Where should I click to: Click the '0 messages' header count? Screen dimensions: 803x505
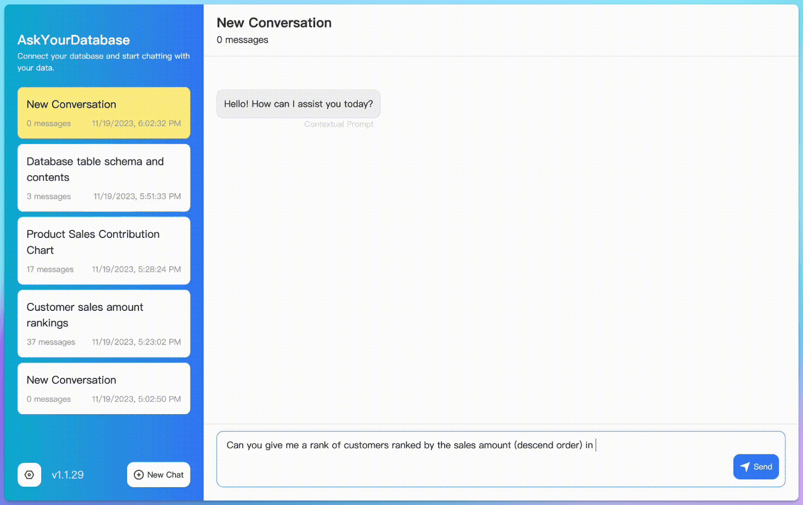click(x=242, y=40)
